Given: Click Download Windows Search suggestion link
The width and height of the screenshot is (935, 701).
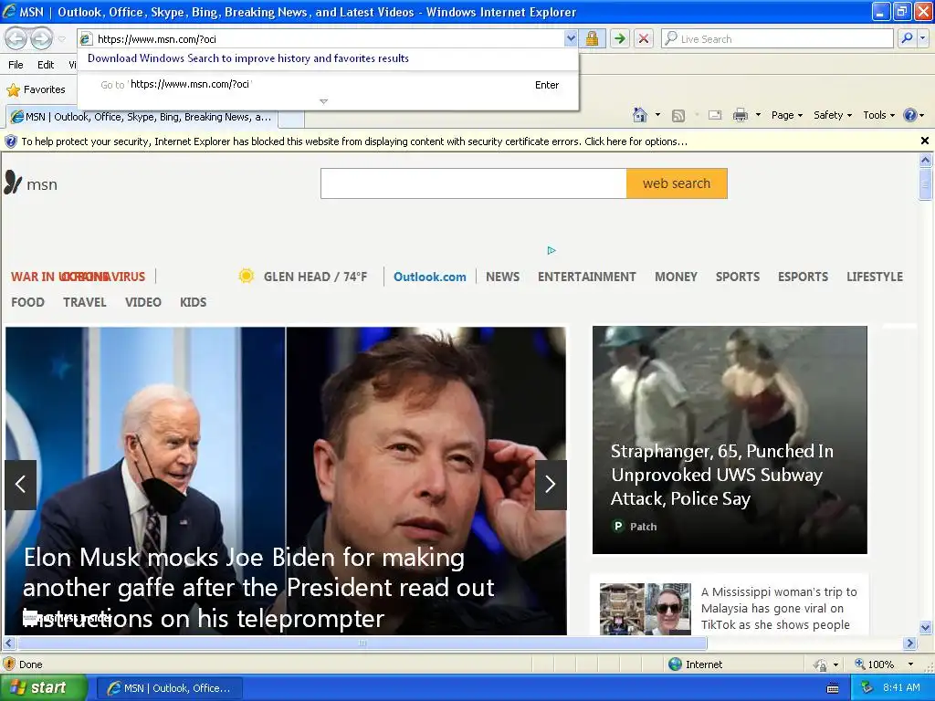Looking at the screenshot, I should [x=248, y=58].
